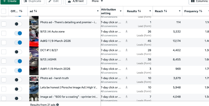Click info icon beside Results from 21 ads

(x=57, y=105)
